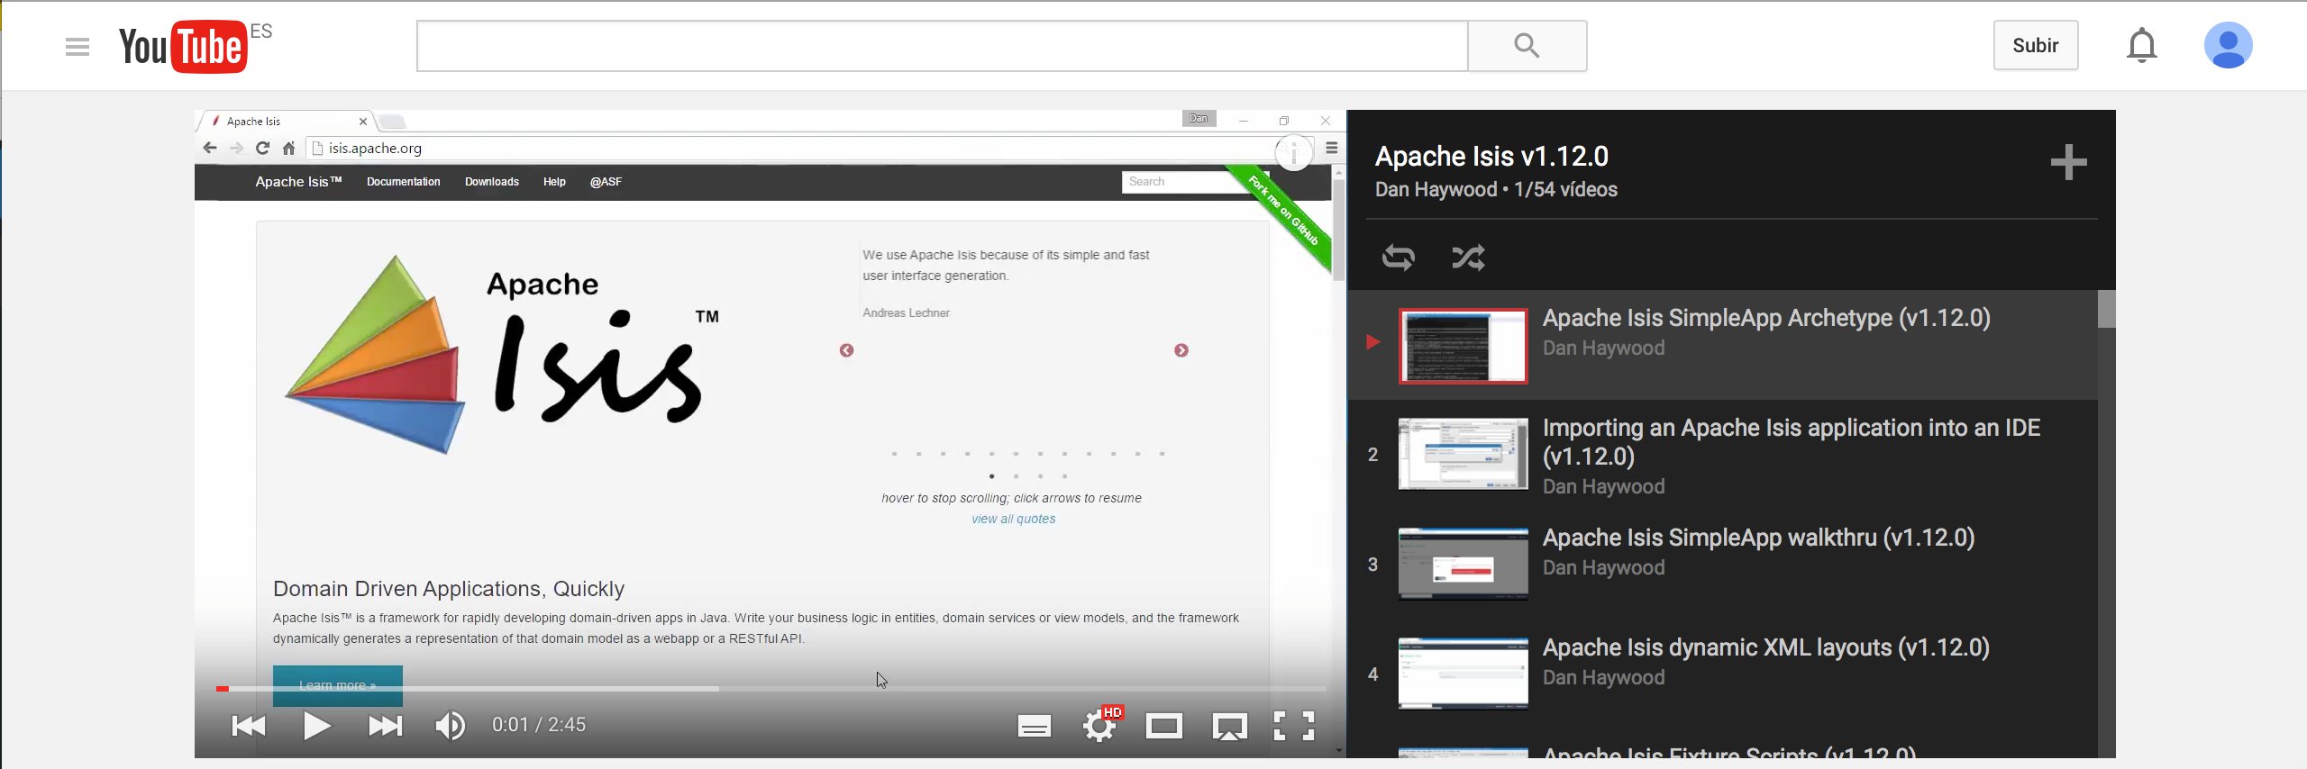
Task: Play the video
Action: (x=316, y=726)
